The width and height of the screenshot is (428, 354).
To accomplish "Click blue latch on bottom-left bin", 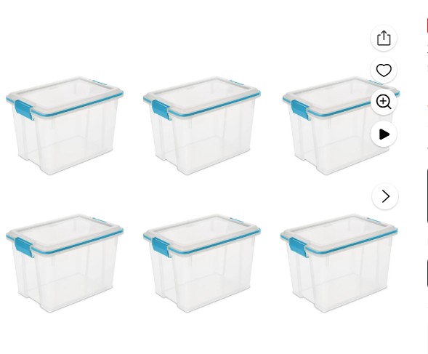I will 24,247.
